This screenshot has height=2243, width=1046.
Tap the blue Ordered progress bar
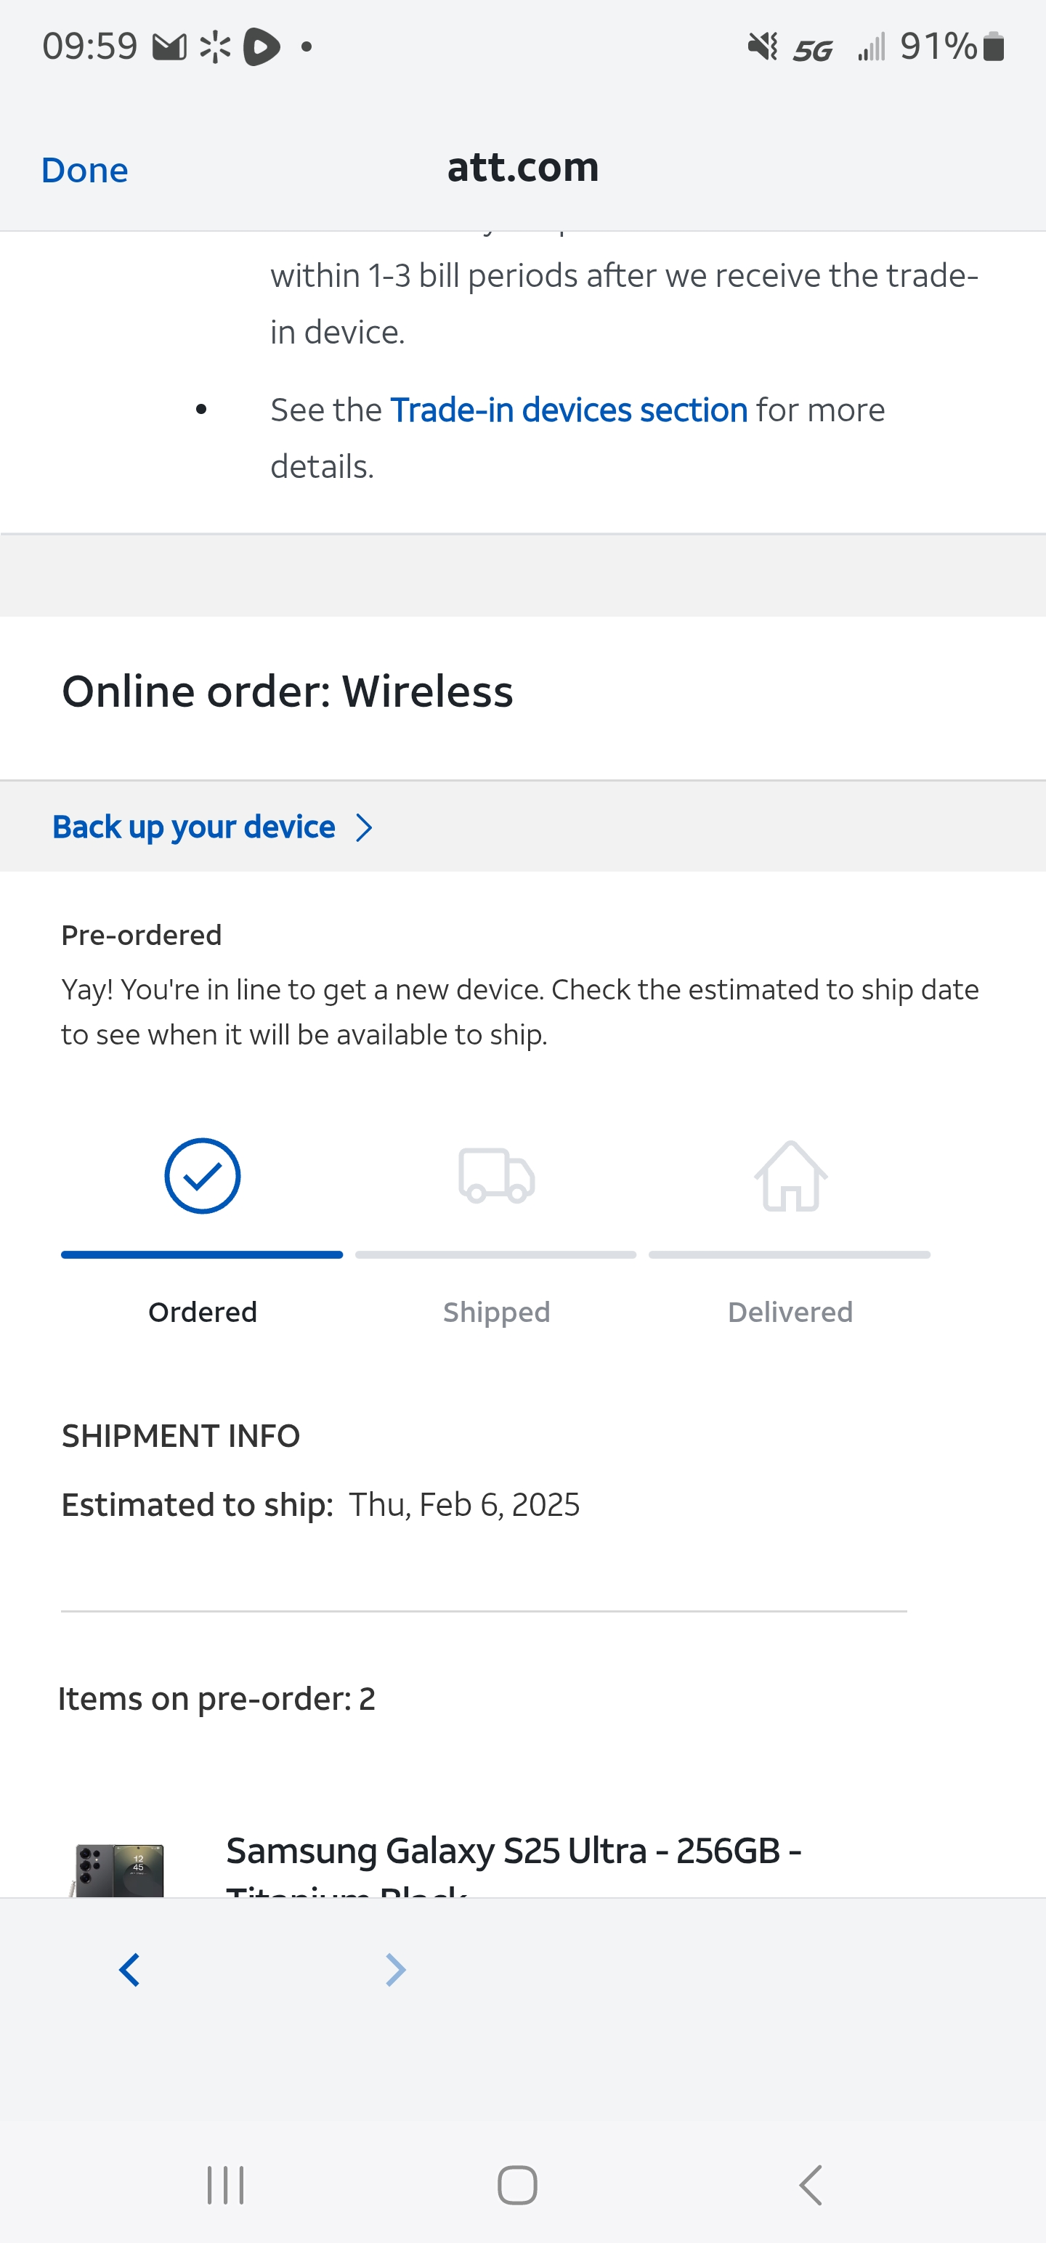pos(202,1254)
